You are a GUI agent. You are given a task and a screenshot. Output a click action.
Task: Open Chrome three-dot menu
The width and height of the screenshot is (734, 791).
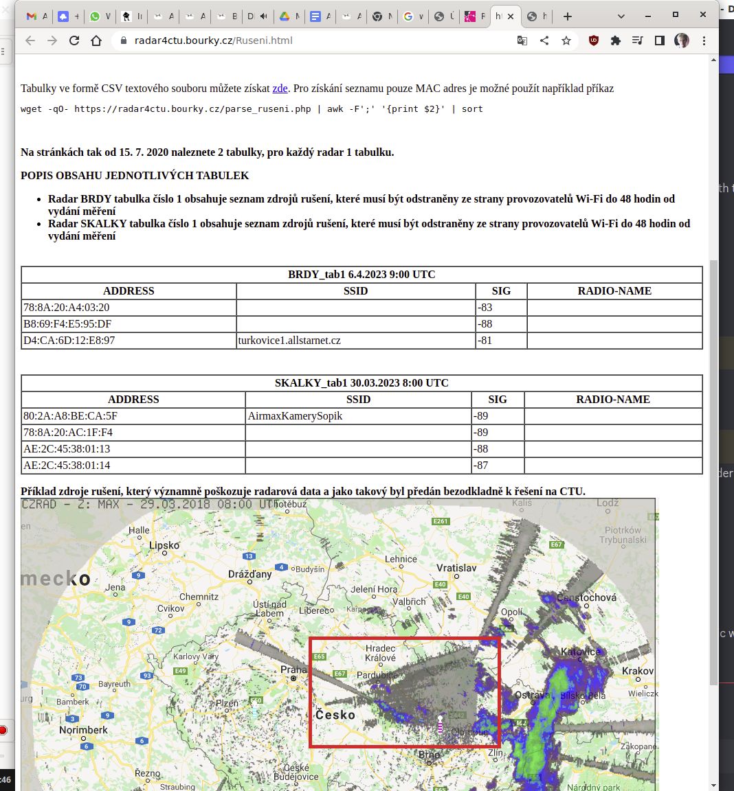point(704,41)
